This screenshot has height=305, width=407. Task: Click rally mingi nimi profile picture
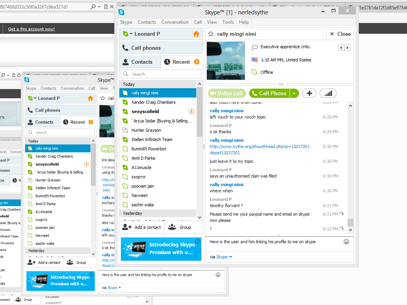(225, 61)
